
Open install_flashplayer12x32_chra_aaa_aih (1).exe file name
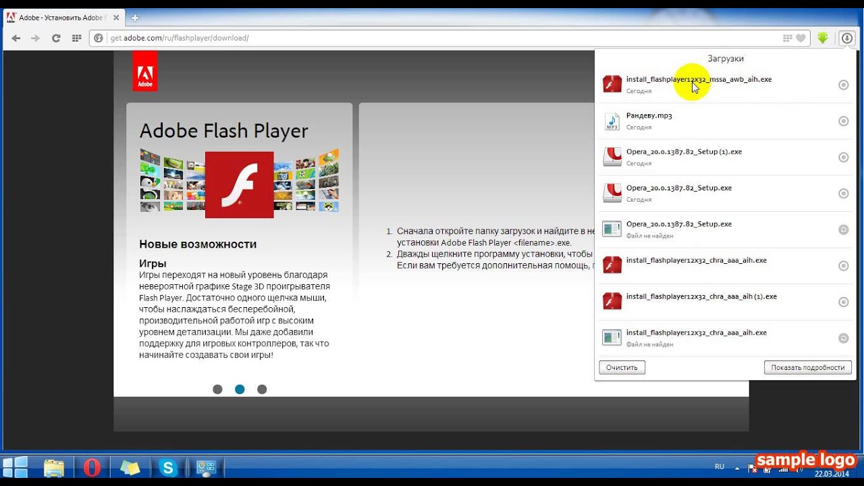(x=701, y=296)
